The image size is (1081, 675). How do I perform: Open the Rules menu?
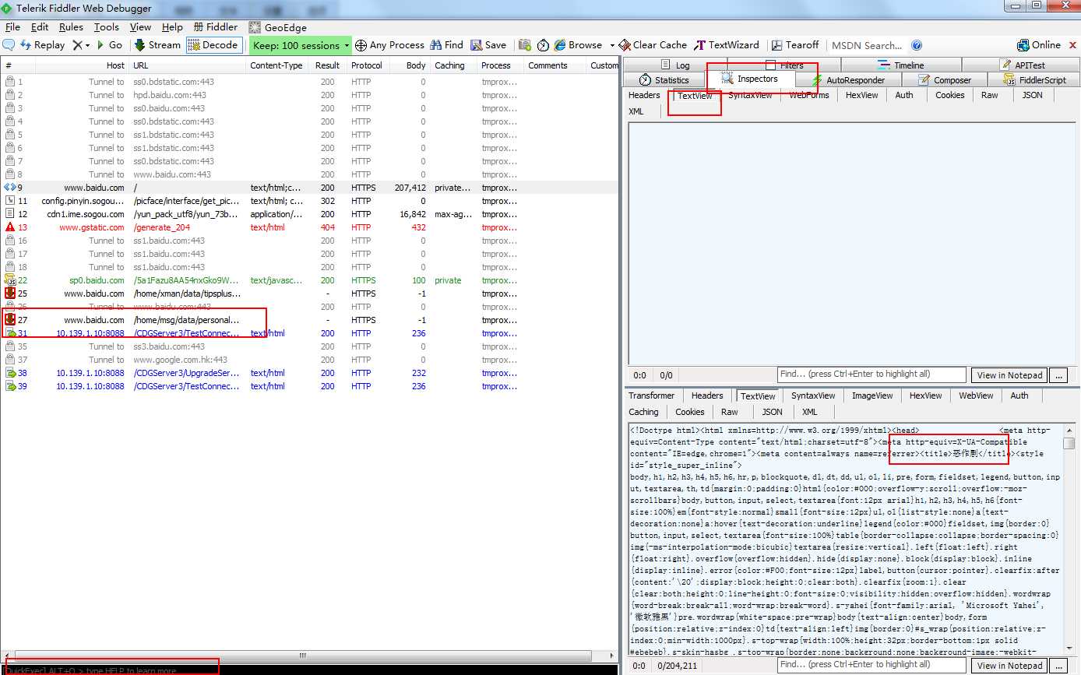click(x=71, y=27)
